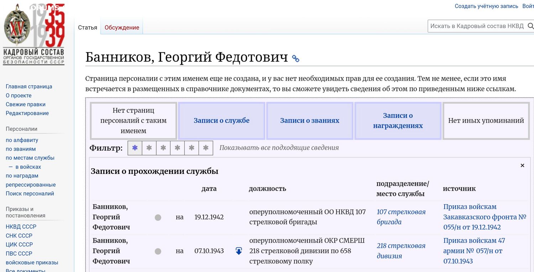Close the service records panel with the ×
Image resolution: width=534 pixels, height=272 pixels.
pos(522,165)
